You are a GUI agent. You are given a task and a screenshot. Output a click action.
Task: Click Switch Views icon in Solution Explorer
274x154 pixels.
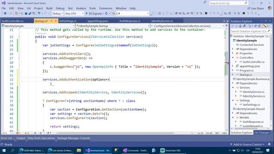pyautogui.click(x=244, y=26)
